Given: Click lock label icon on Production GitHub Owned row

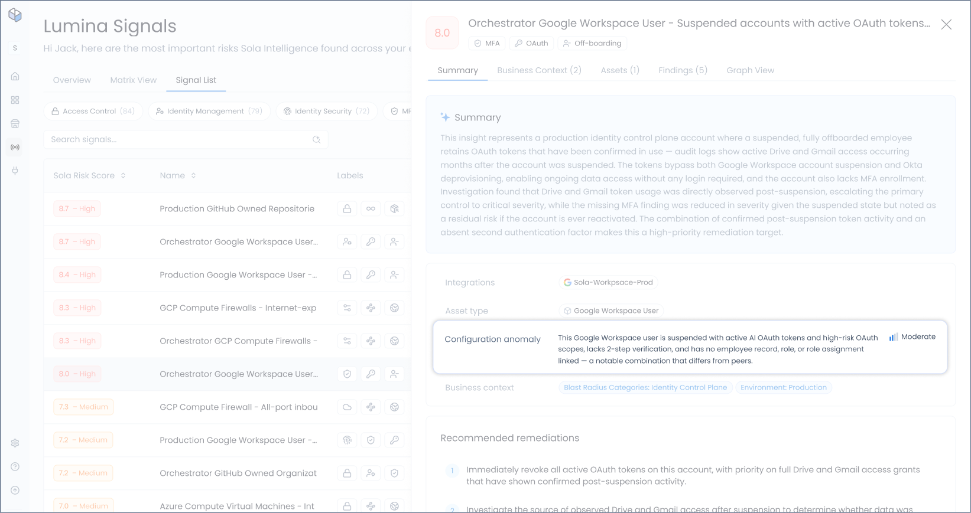Looking at the screenshot, I should (x=348, y=208).
